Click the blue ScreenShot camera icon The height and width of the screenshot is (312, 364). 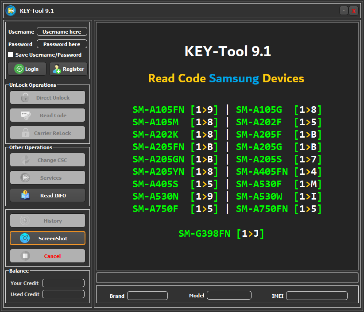[25, 238]
